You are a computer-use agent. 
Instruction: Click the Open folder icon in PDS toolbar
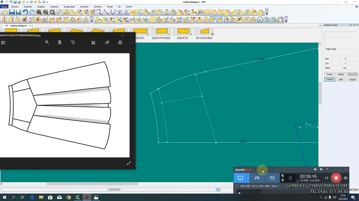[5, 12]
